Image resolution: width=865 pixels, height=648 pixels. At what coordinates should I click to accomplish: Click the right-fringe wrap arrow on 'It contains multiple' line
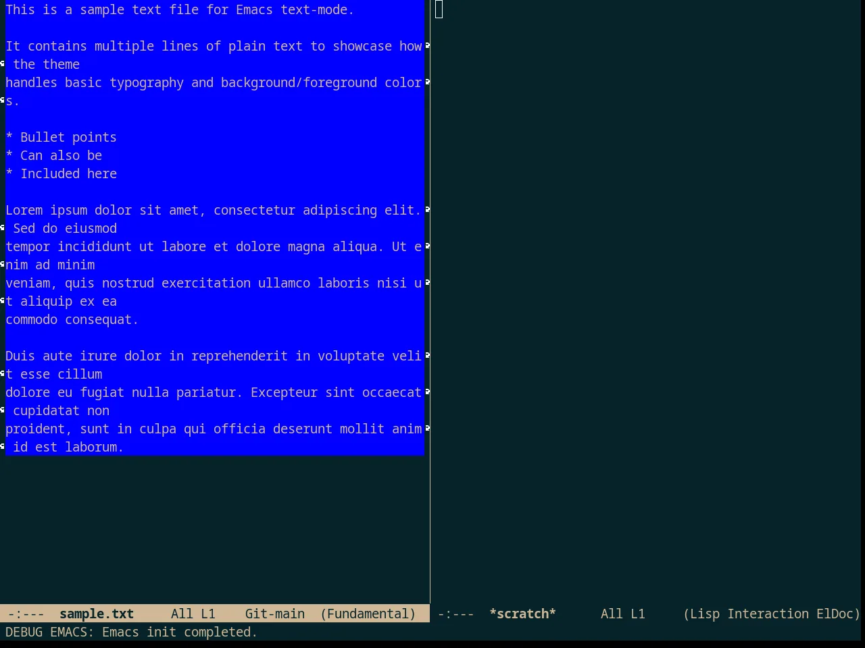point(427,45)
